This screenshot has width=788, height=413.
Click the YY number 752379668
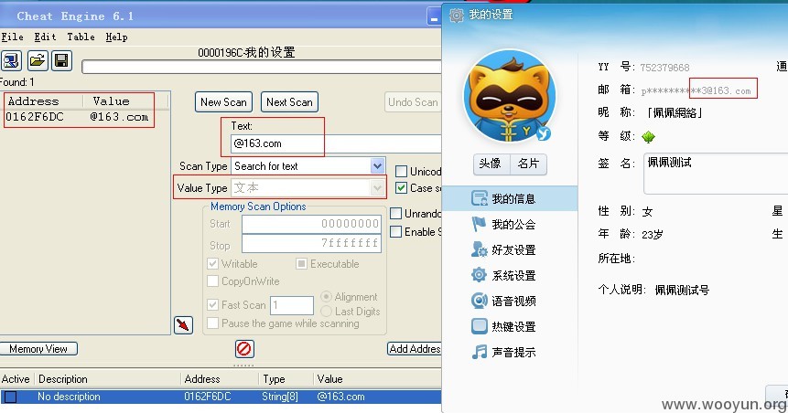click(x=664, y=68)
